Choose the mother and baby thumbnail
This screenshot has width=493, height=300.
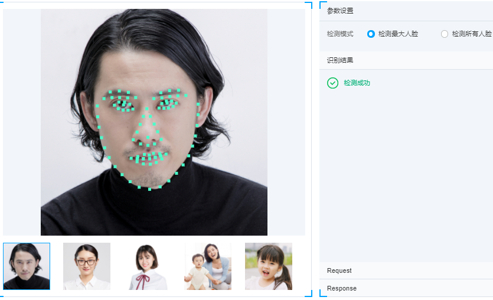click(x=208, y=266)
